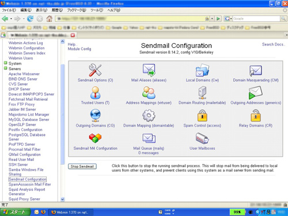
Task: Open the 表示 menu
Action: pyautogui.click(x=41, y=10)
